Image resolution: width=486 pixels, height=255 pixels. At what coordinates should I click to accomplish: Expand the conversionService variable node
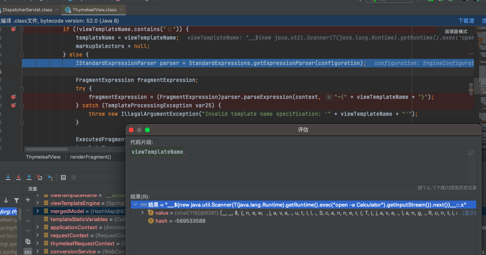38,251
